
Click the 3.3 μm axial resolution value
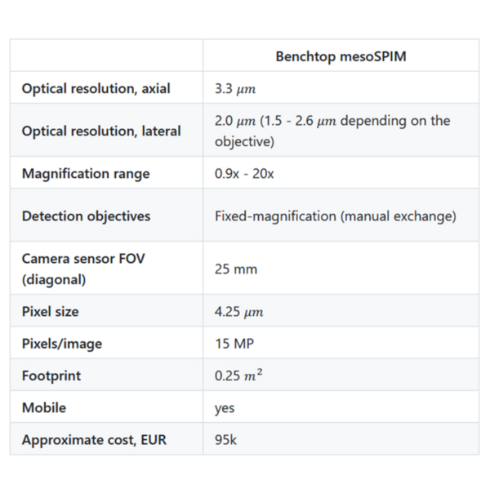235,89
